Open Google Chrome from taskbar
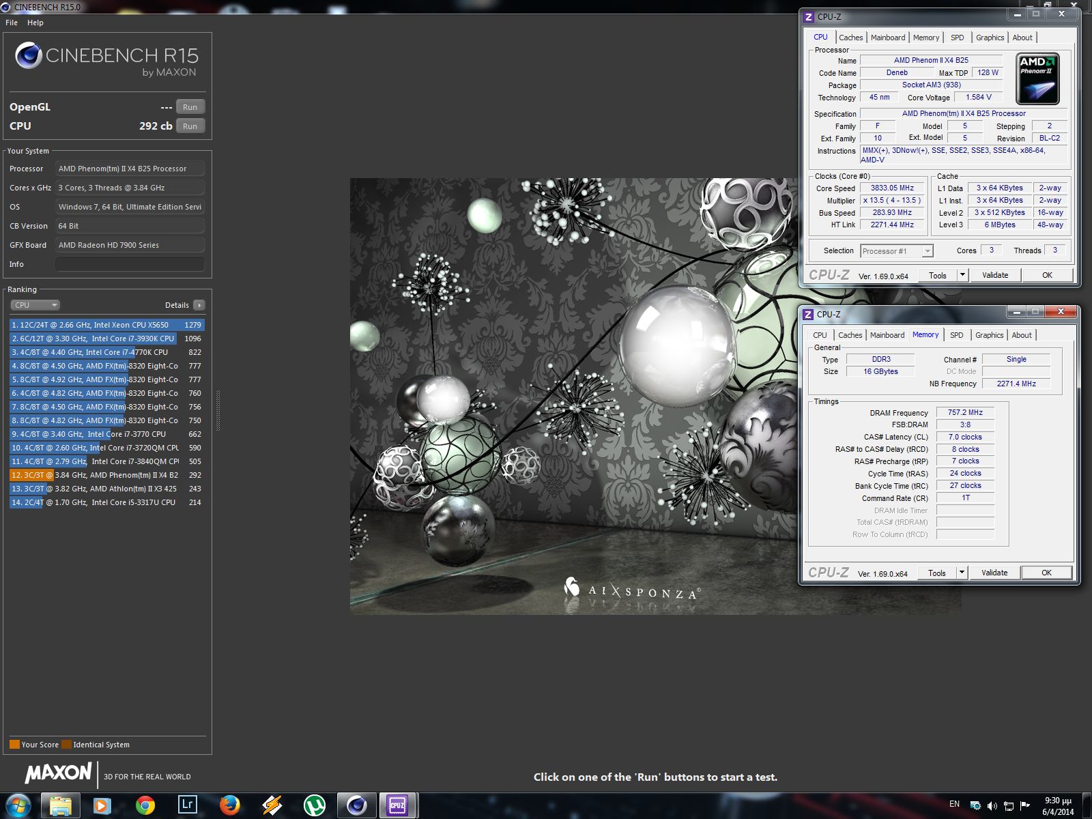 tap(145, 806)
